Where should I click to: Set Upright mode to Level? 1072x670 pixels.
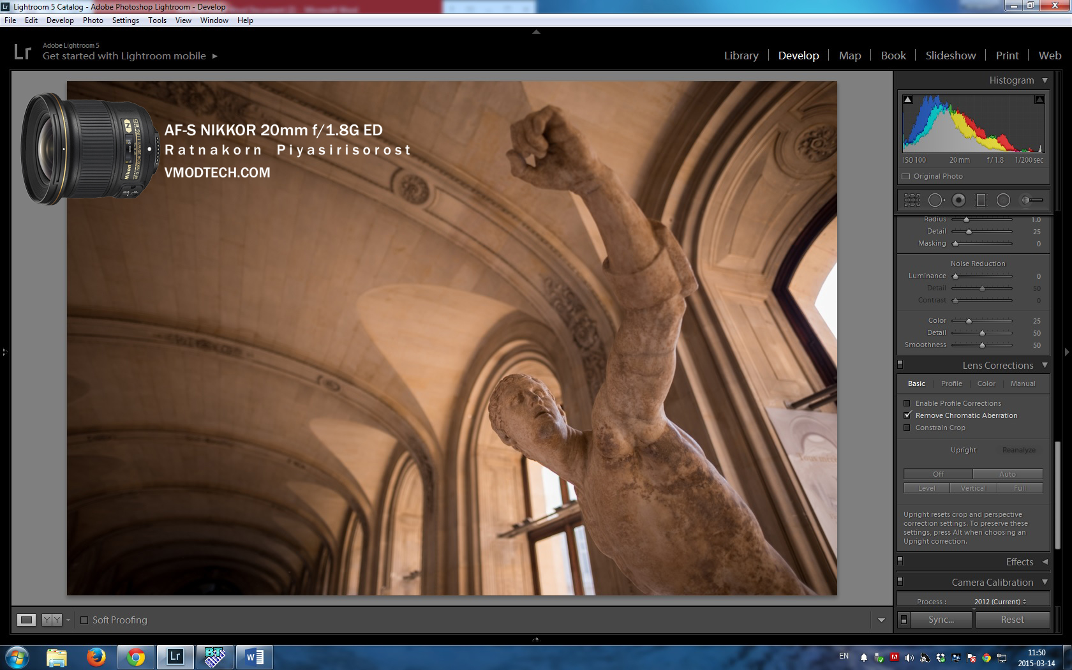point(927,488)
